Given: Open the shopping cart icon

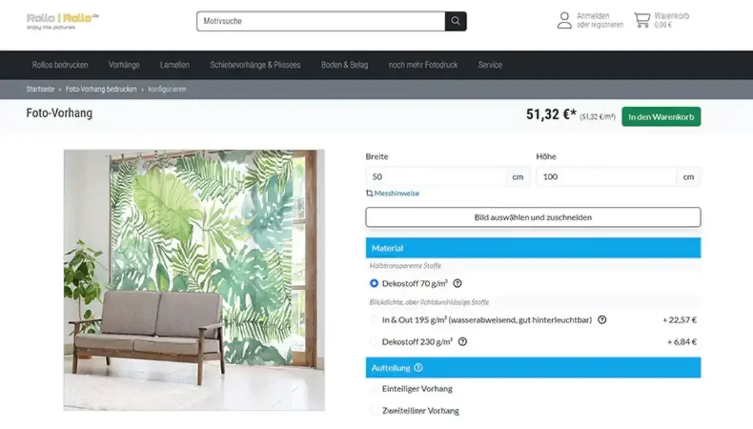Looking at the screenshot, I should pos(642,21).
